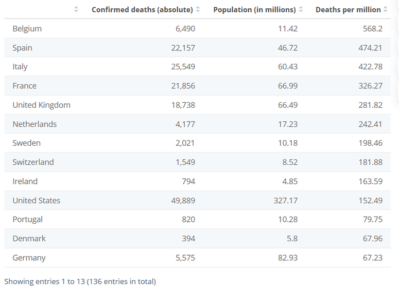This screenshot has height=288, width=399.
Task: Click sort arrows beside Population header
Action: pyautogui.click(x=301, y=10)
